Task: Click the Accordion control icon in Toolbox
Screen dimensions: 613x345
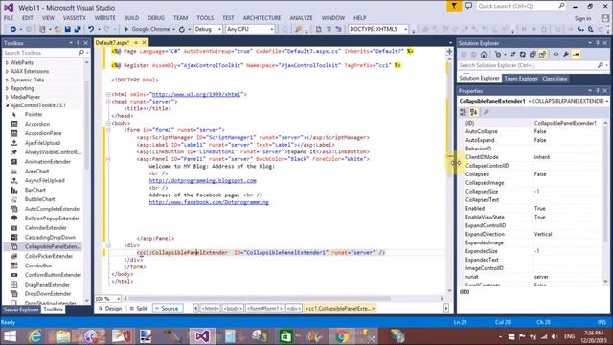Action: pyautogui.click(x=14, y=124)
